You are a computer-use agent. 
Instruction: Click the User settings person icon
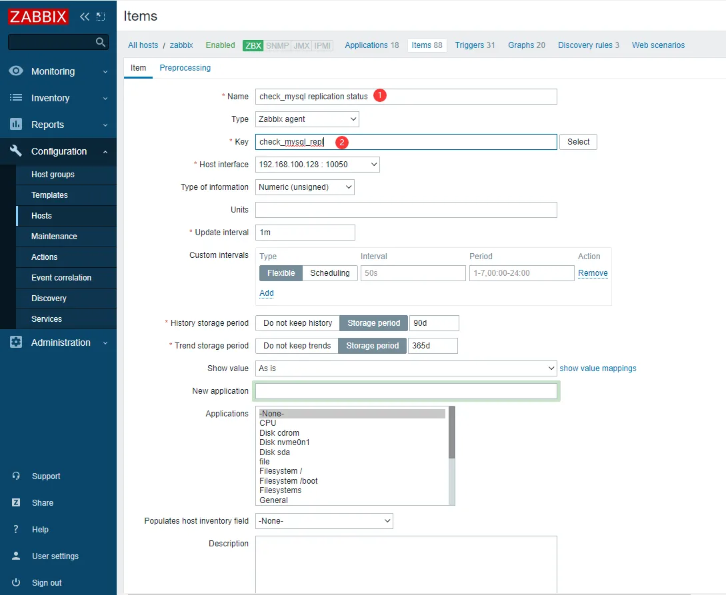[x=16, y=556]
